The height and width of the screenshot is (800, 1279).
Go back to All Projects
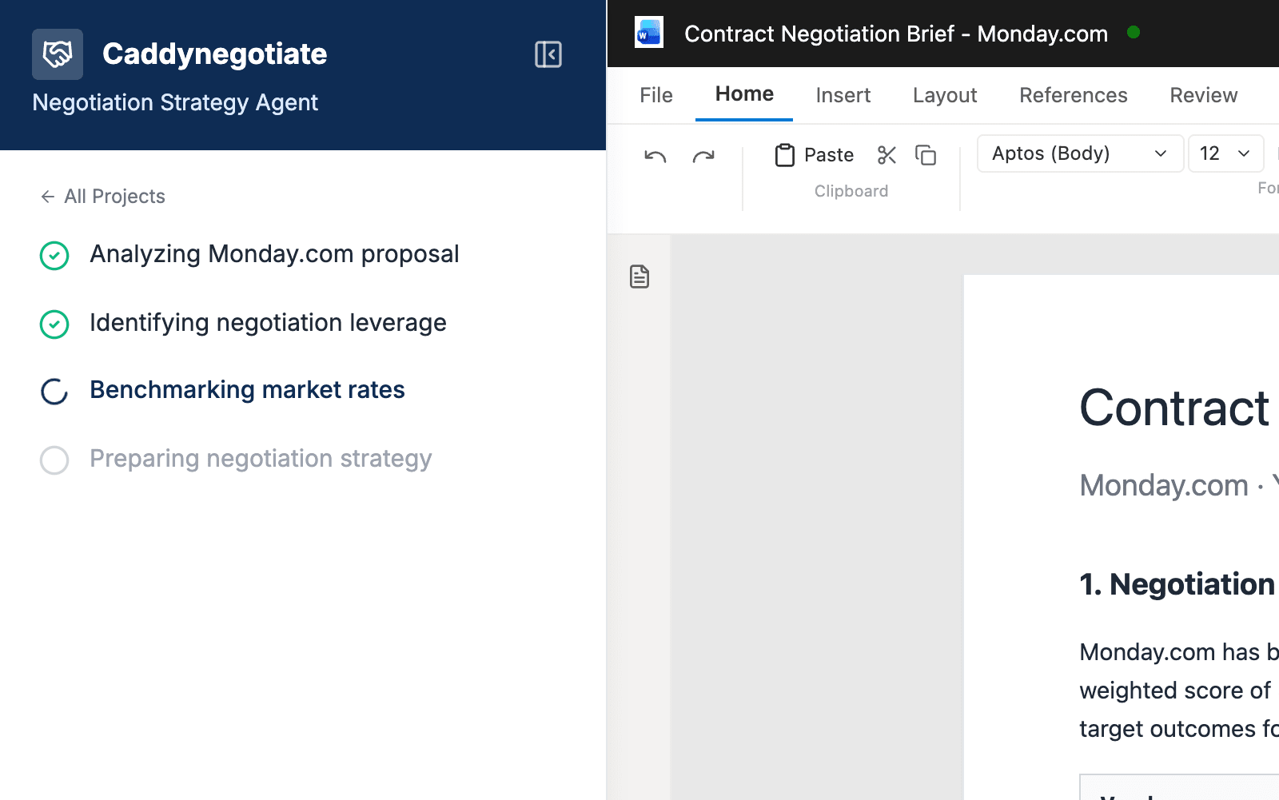(x=103, y=197)
